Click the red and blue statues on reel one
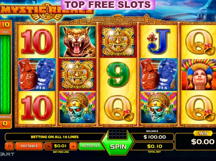This screenshot has height=161, width=216. pos(37,75)
